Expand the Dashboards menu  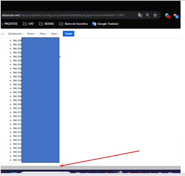pos(16,34)
